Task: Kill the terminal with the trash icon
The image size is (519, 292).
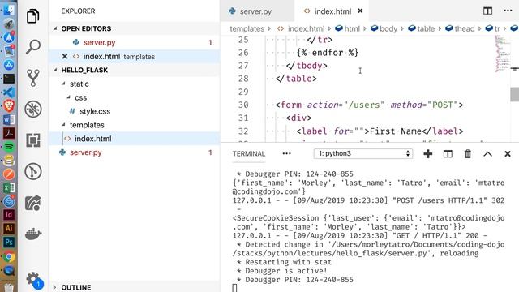Action: pyautogui.click(x=467, y=153)
